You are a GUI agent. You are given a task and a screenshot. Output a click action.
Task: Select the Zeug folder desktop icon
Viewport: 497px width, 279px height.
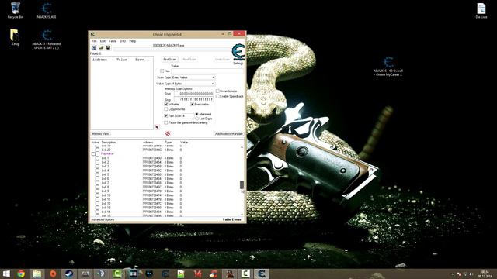(x=15, y=37)
